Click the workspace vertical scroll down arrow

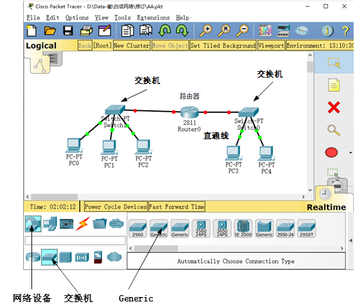pyautogui.click(x=310, y=190)
